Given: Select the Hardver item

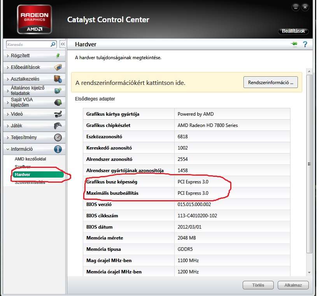Looking at the screenshot, I should pyautogui.click(x=38, y=174).
